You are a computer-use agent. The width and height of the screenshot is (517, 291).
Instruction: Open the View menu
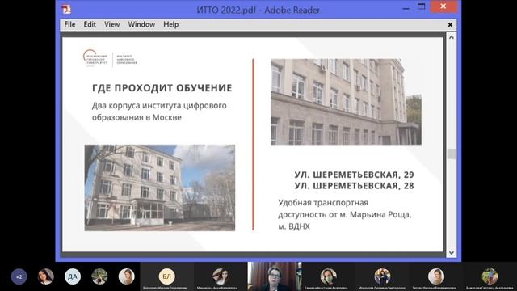point(111,24)
